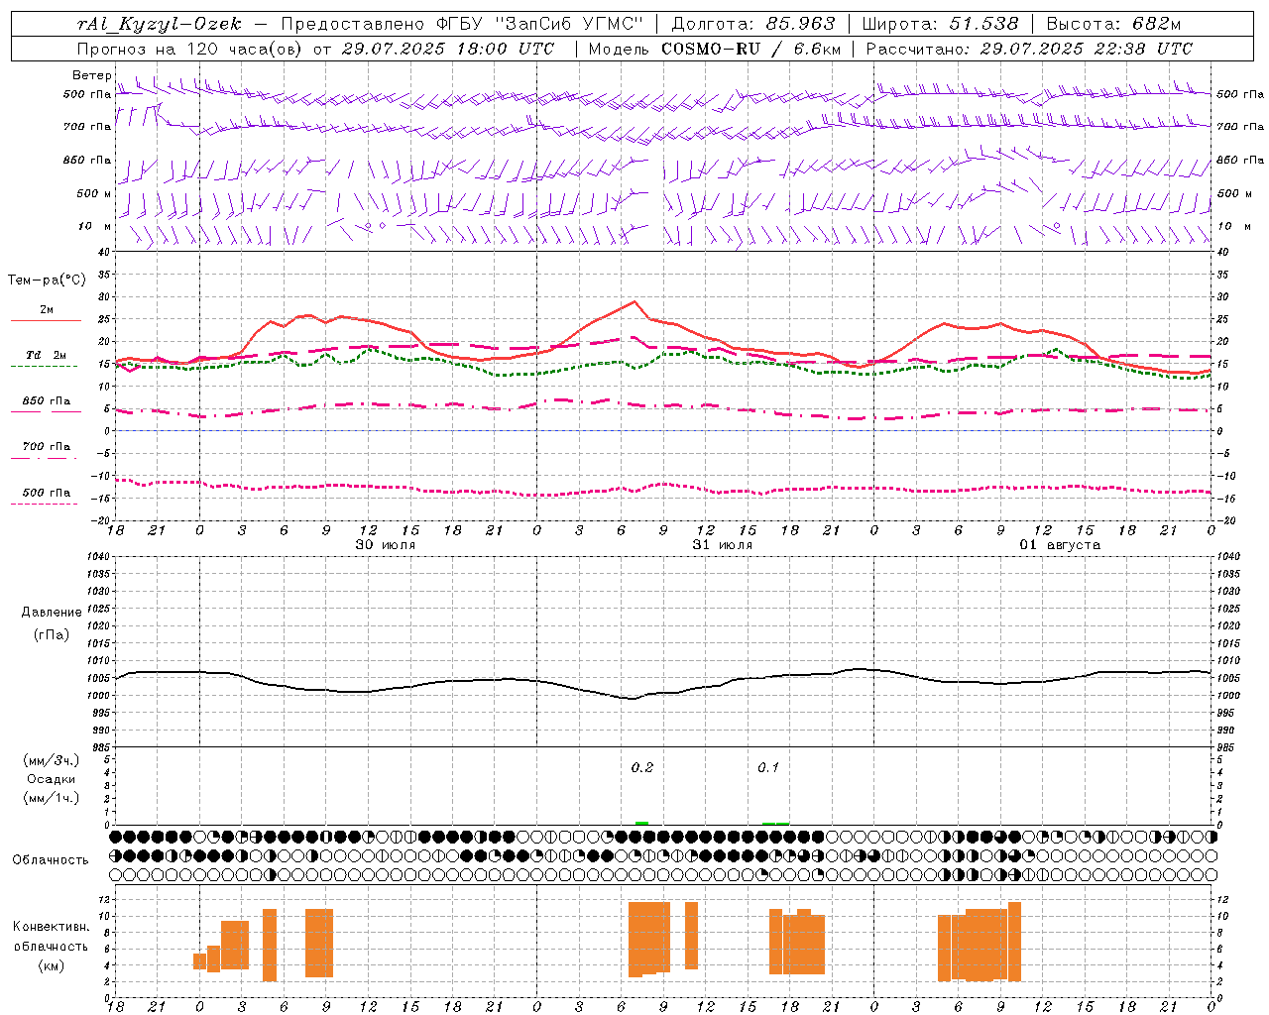Click the (км) unit under облачность
1269x1015 pixels.
(51, 965)
